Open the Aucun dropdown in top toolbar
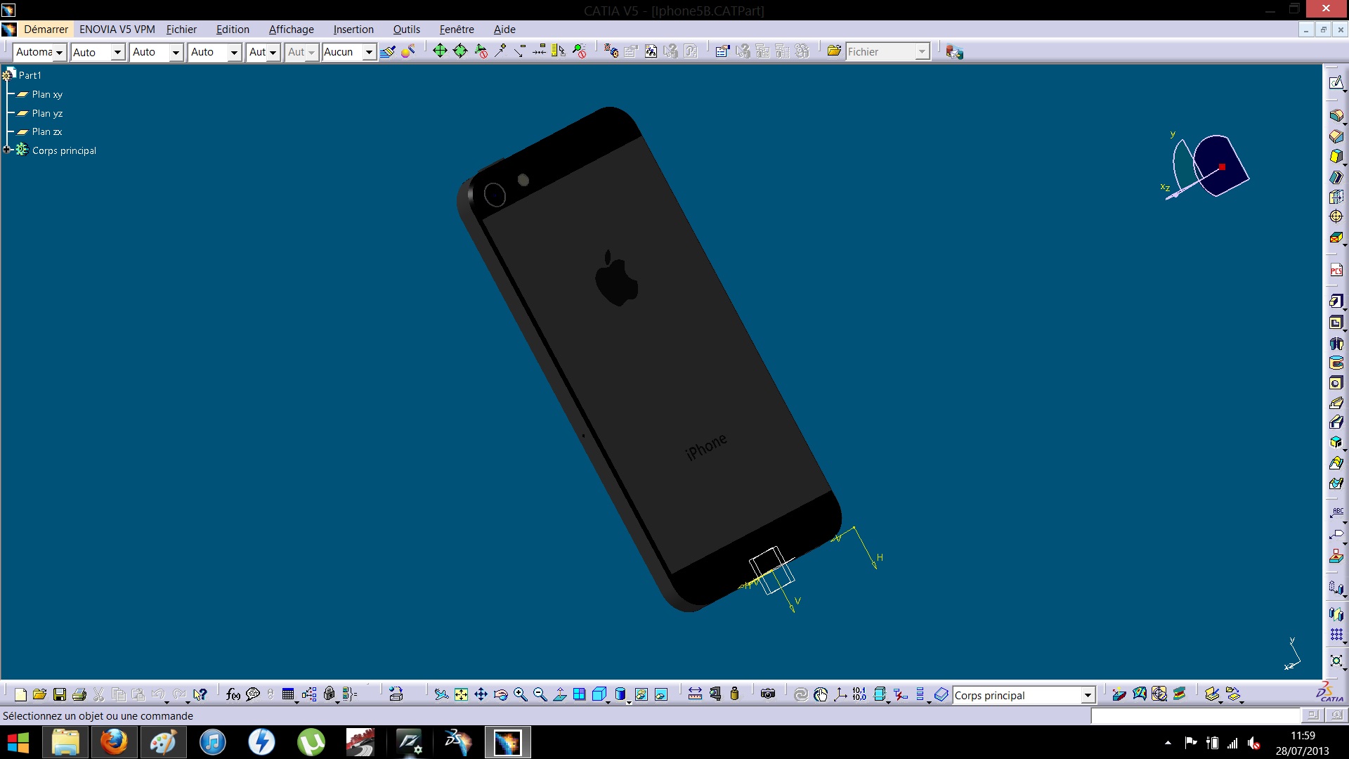1349x759 pixels. tap(369, 52)
